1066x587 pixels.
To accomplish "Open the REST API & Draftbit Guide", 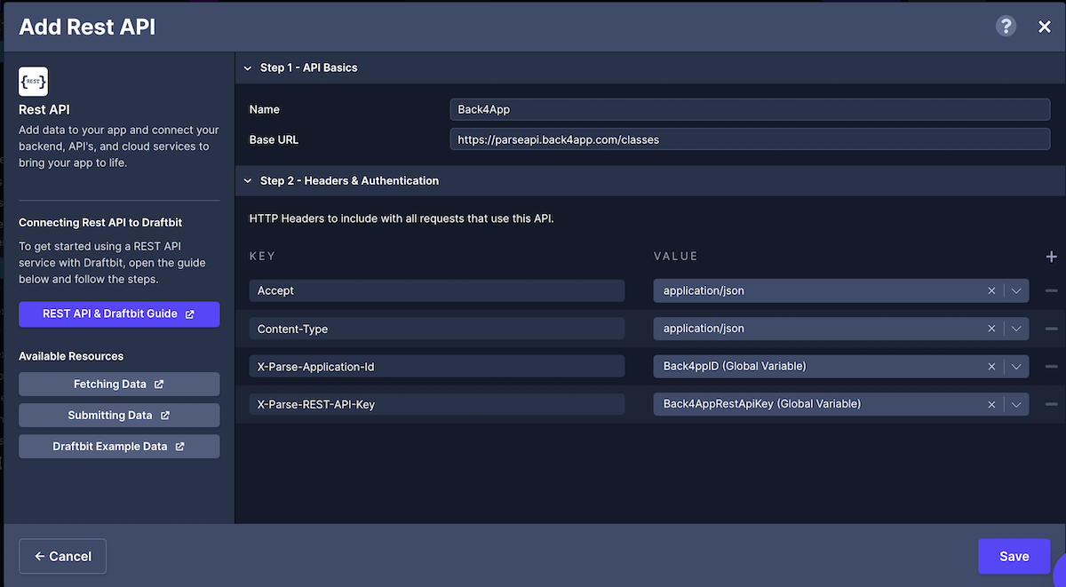I will 119,313.
